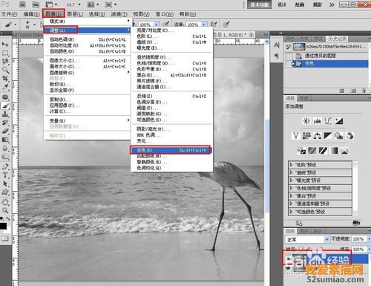Open the 文件(F) menu
The image size is (371, 286).
10,14
